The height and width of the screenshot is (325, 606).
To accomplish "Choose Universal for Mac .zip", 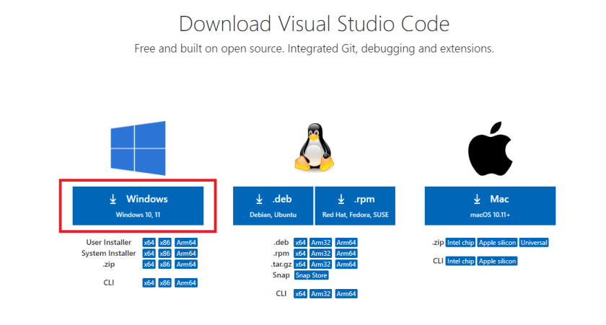I will coord(534,243).
